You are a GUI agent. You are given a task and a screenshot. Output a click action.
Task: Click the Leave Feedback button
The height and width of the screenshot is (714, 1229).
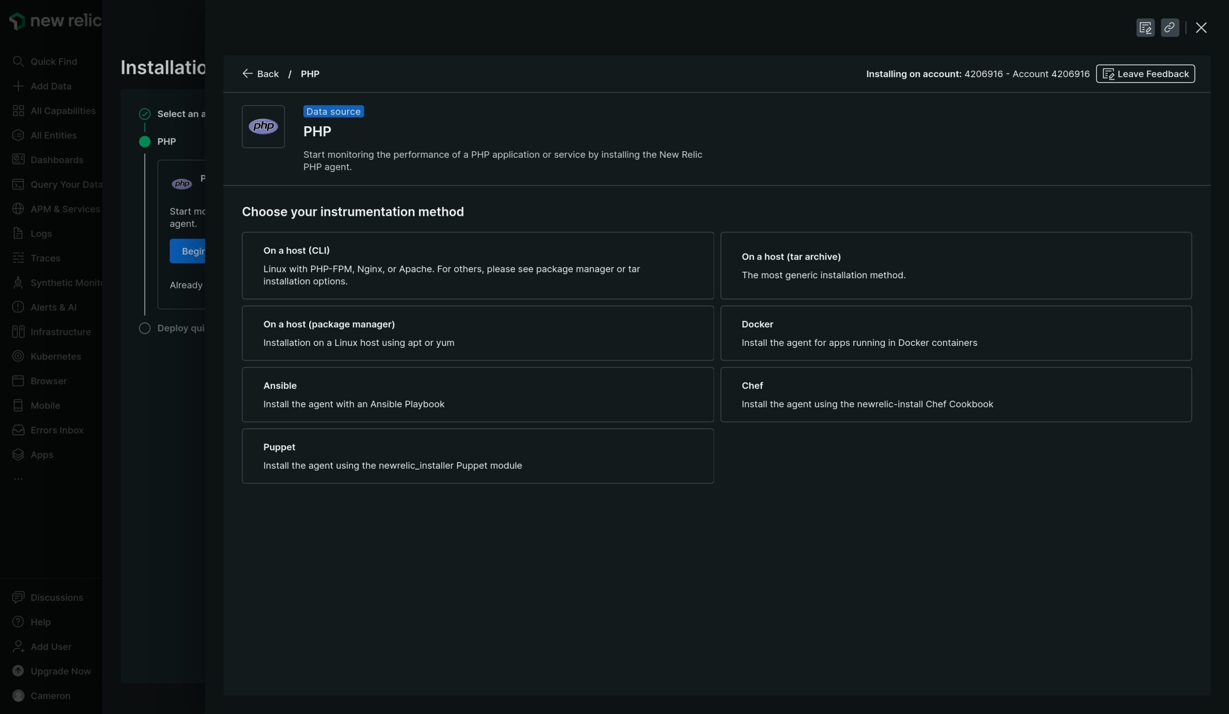tap(1146, 73)
